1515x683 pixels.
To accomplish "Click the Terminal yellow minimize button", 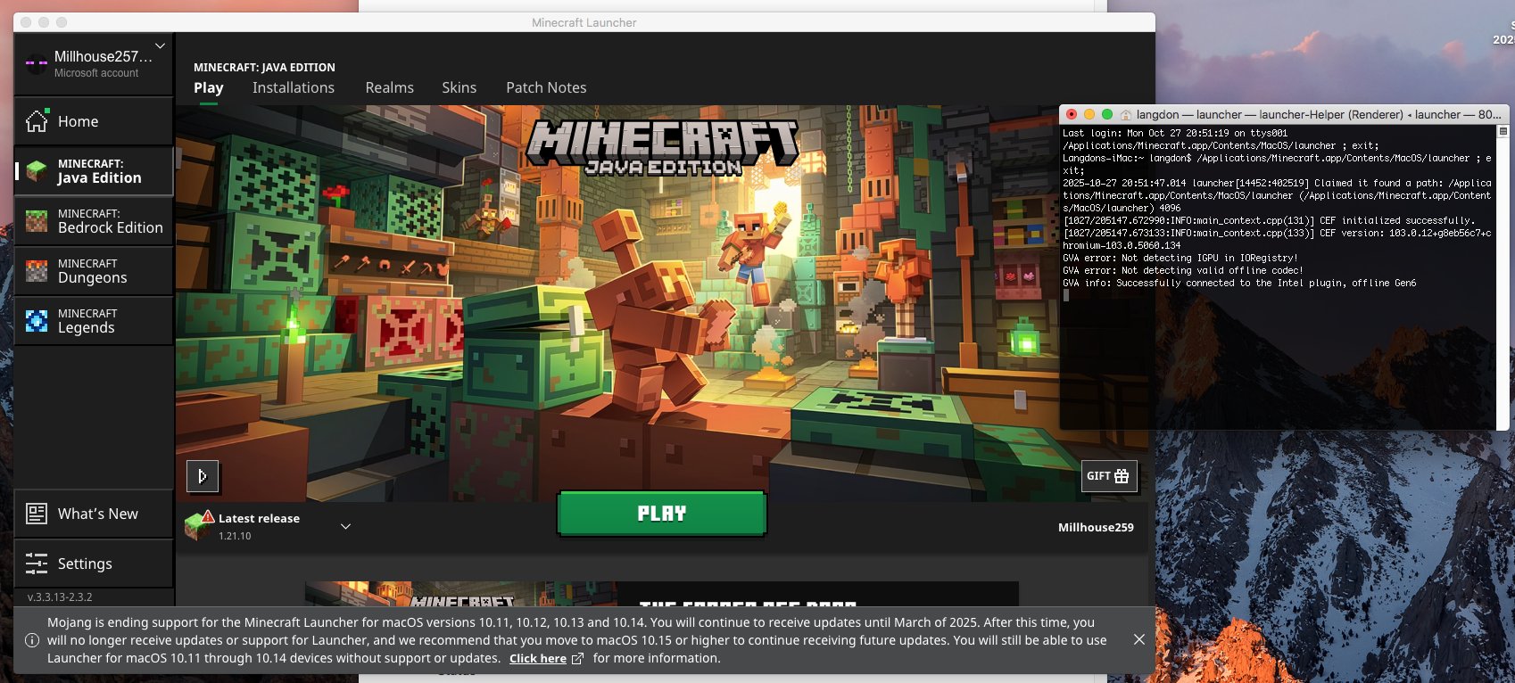I will tap(1089, 114).
